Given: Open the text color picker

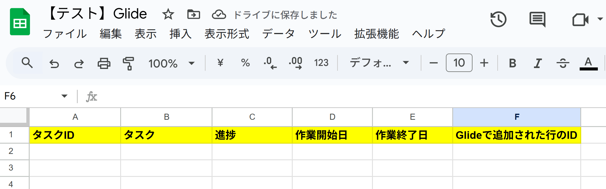Looking at the screenshot, I should (x=588, y=64).
